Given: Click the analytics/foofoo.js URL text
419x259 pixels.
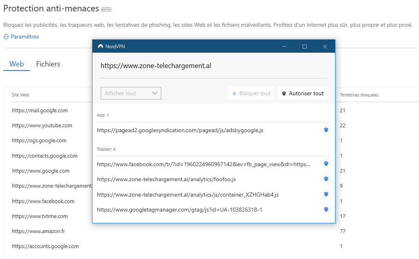Looking at the screenshot, I should click(x=166, y=180).
